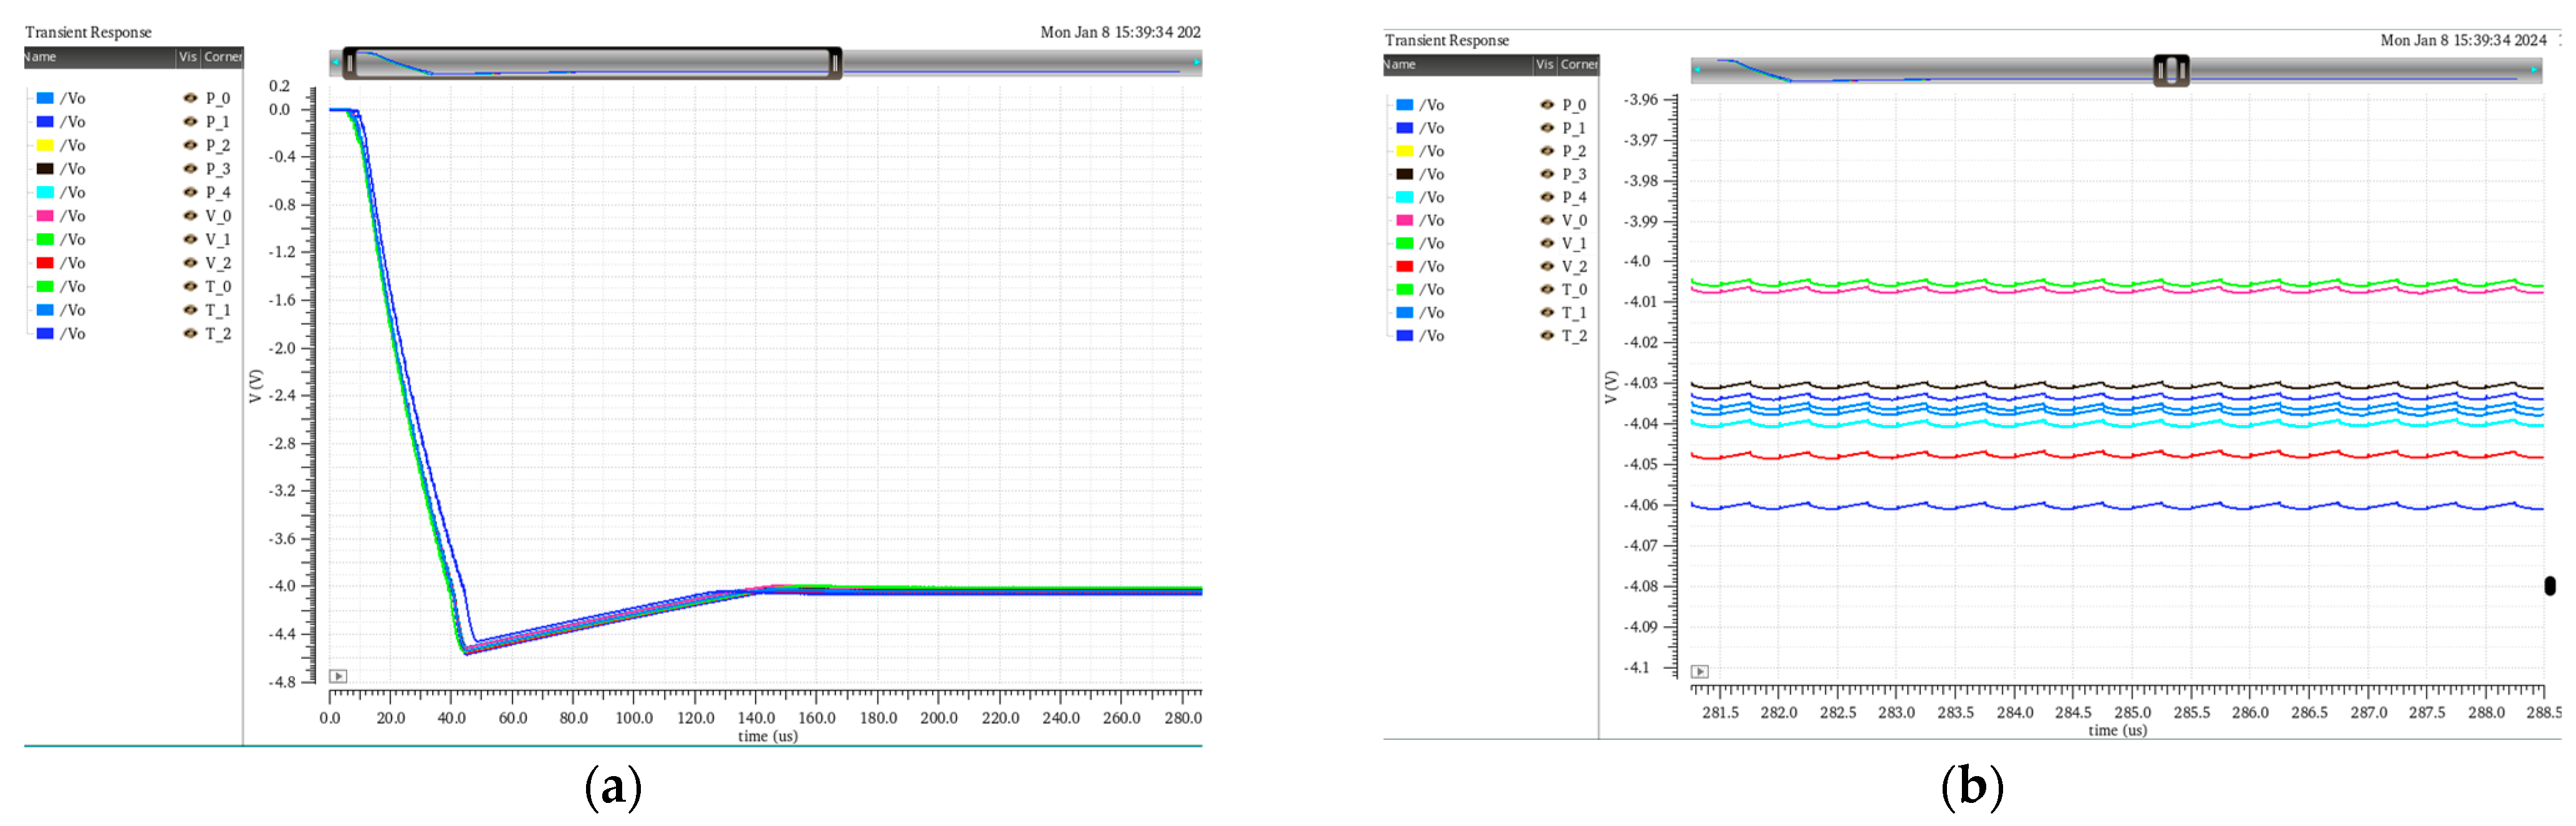Click cyan arrow at right end of overview bar (a)
The width and height of the screenshot is (2576, 826).
click(x=1196, y=63)
